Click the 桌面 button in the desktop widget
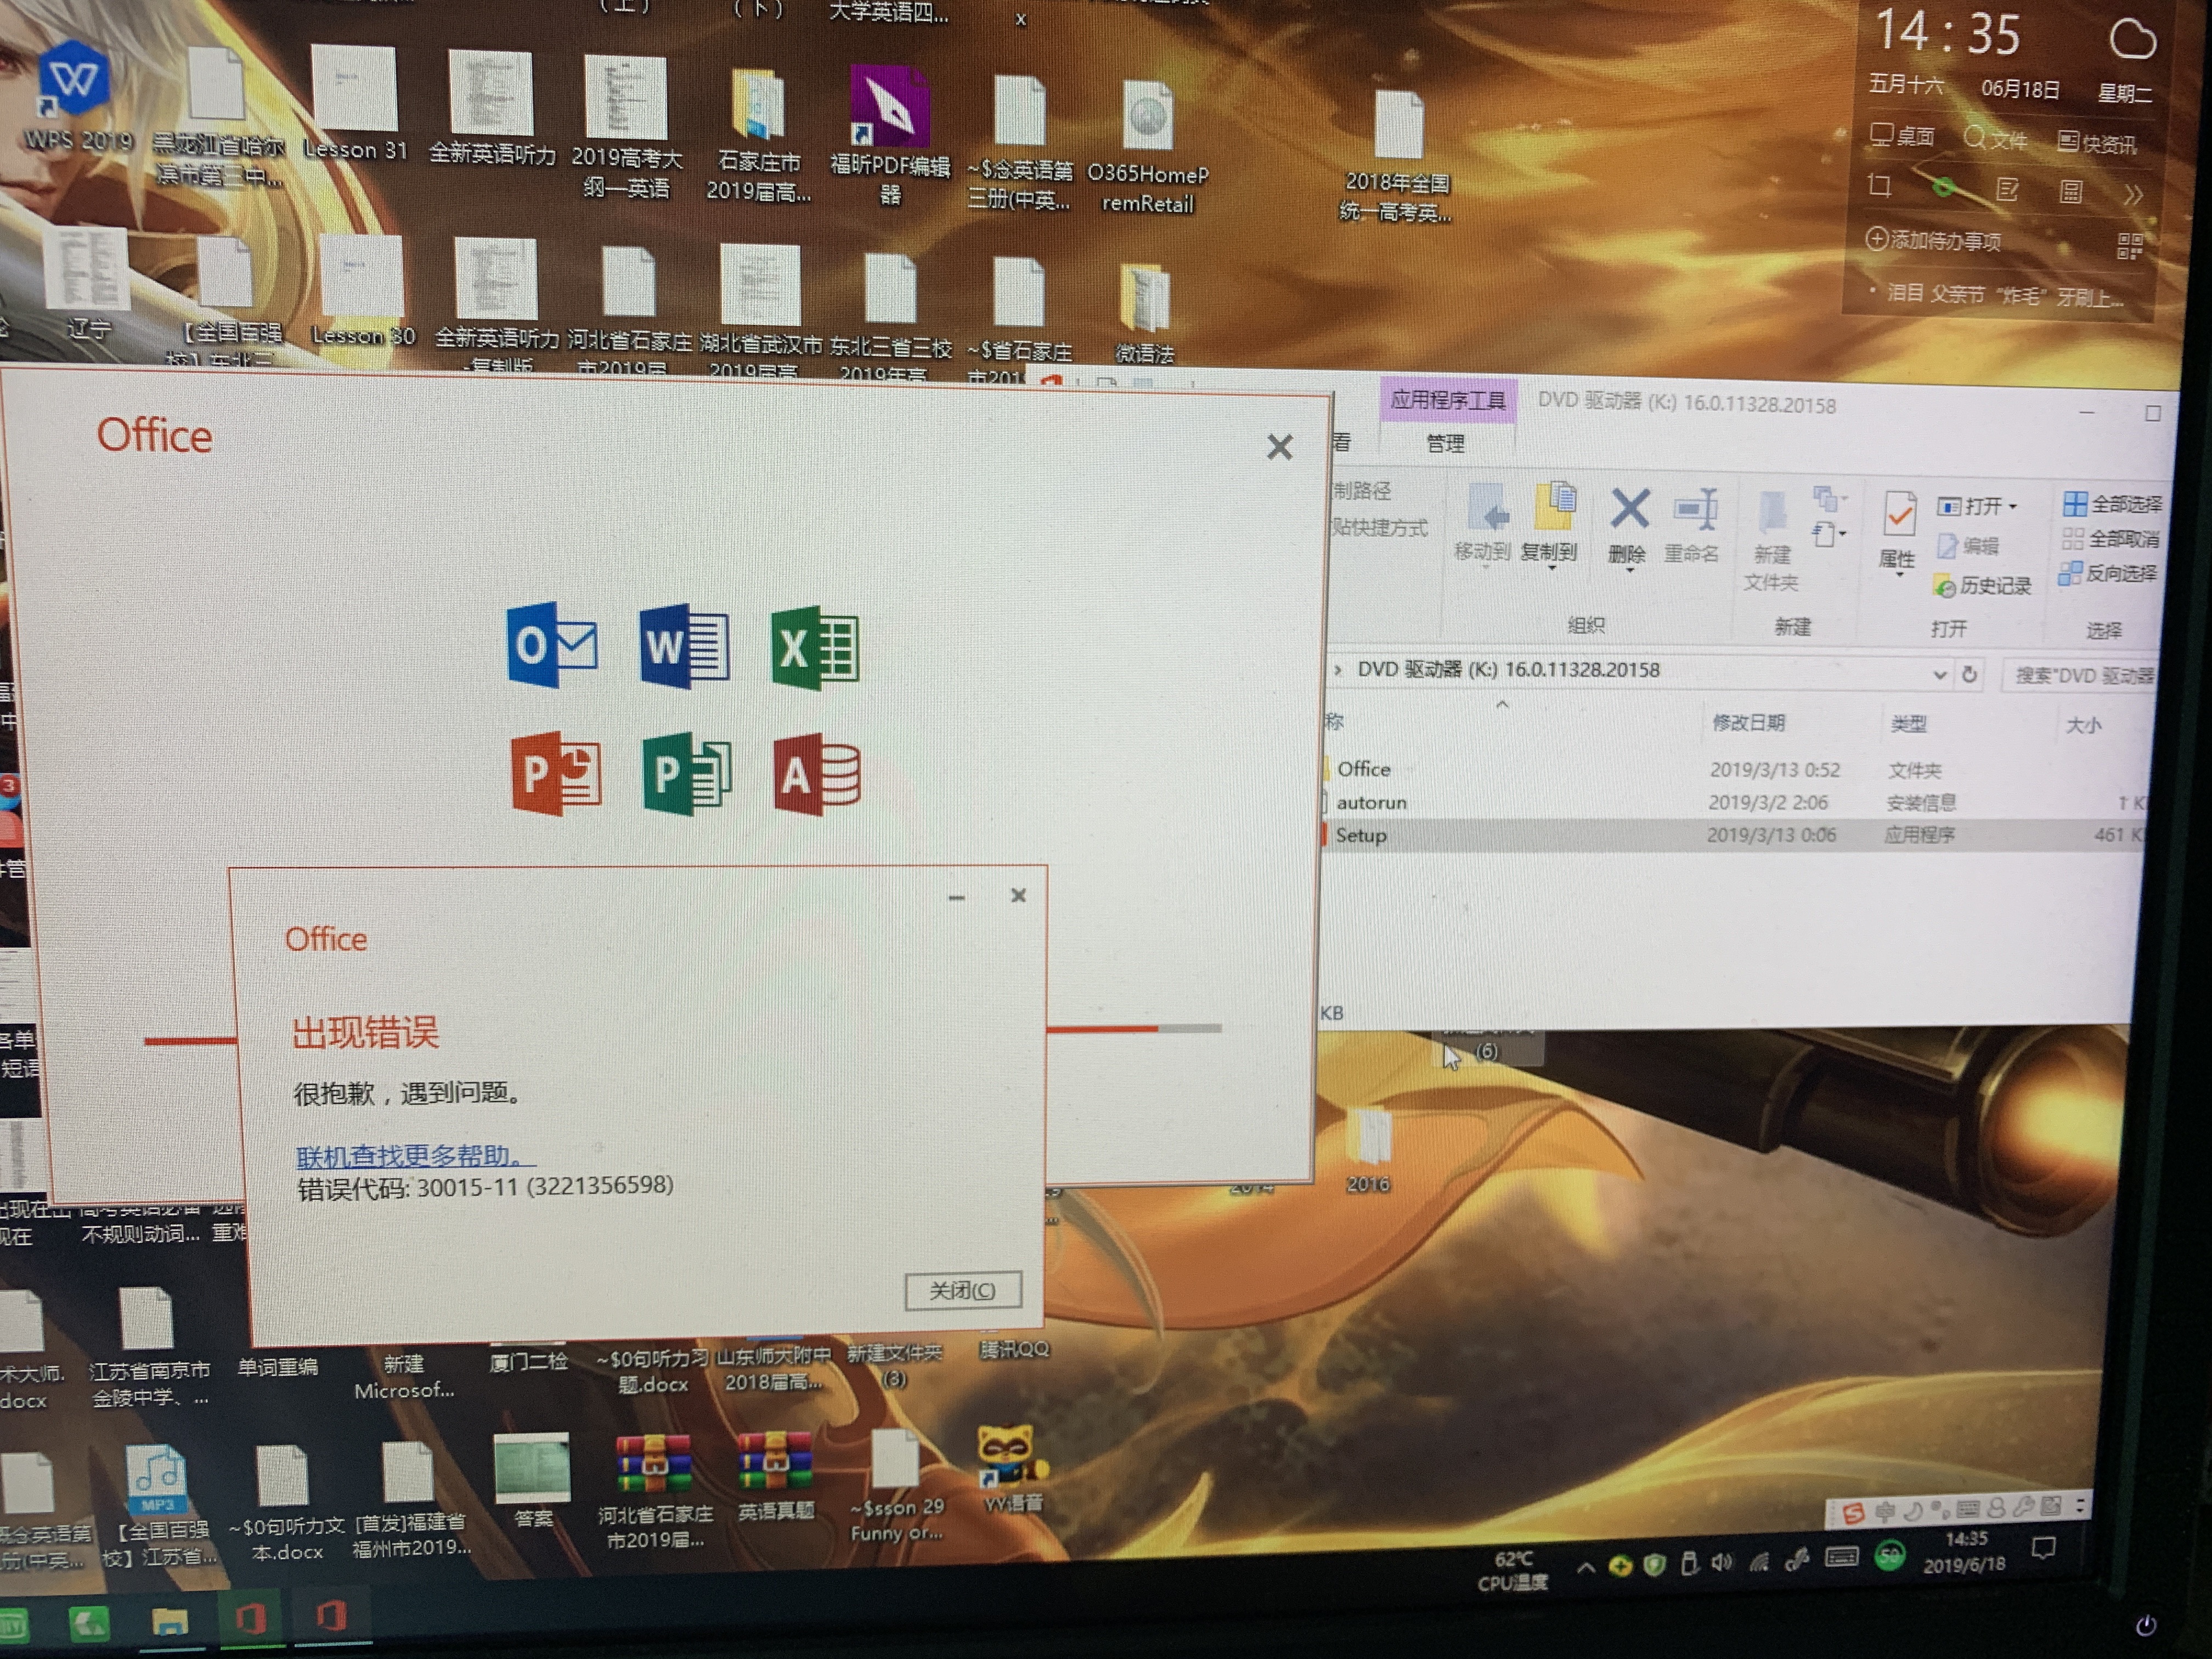The width and height of the screenshot is (2212, 1659). (x=1902, y=136)
